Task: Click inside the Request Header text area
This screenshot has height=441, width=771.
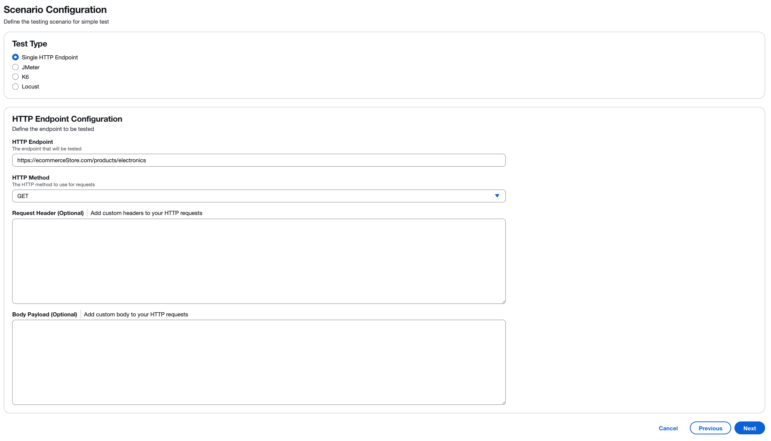Action: pos(259,261)
